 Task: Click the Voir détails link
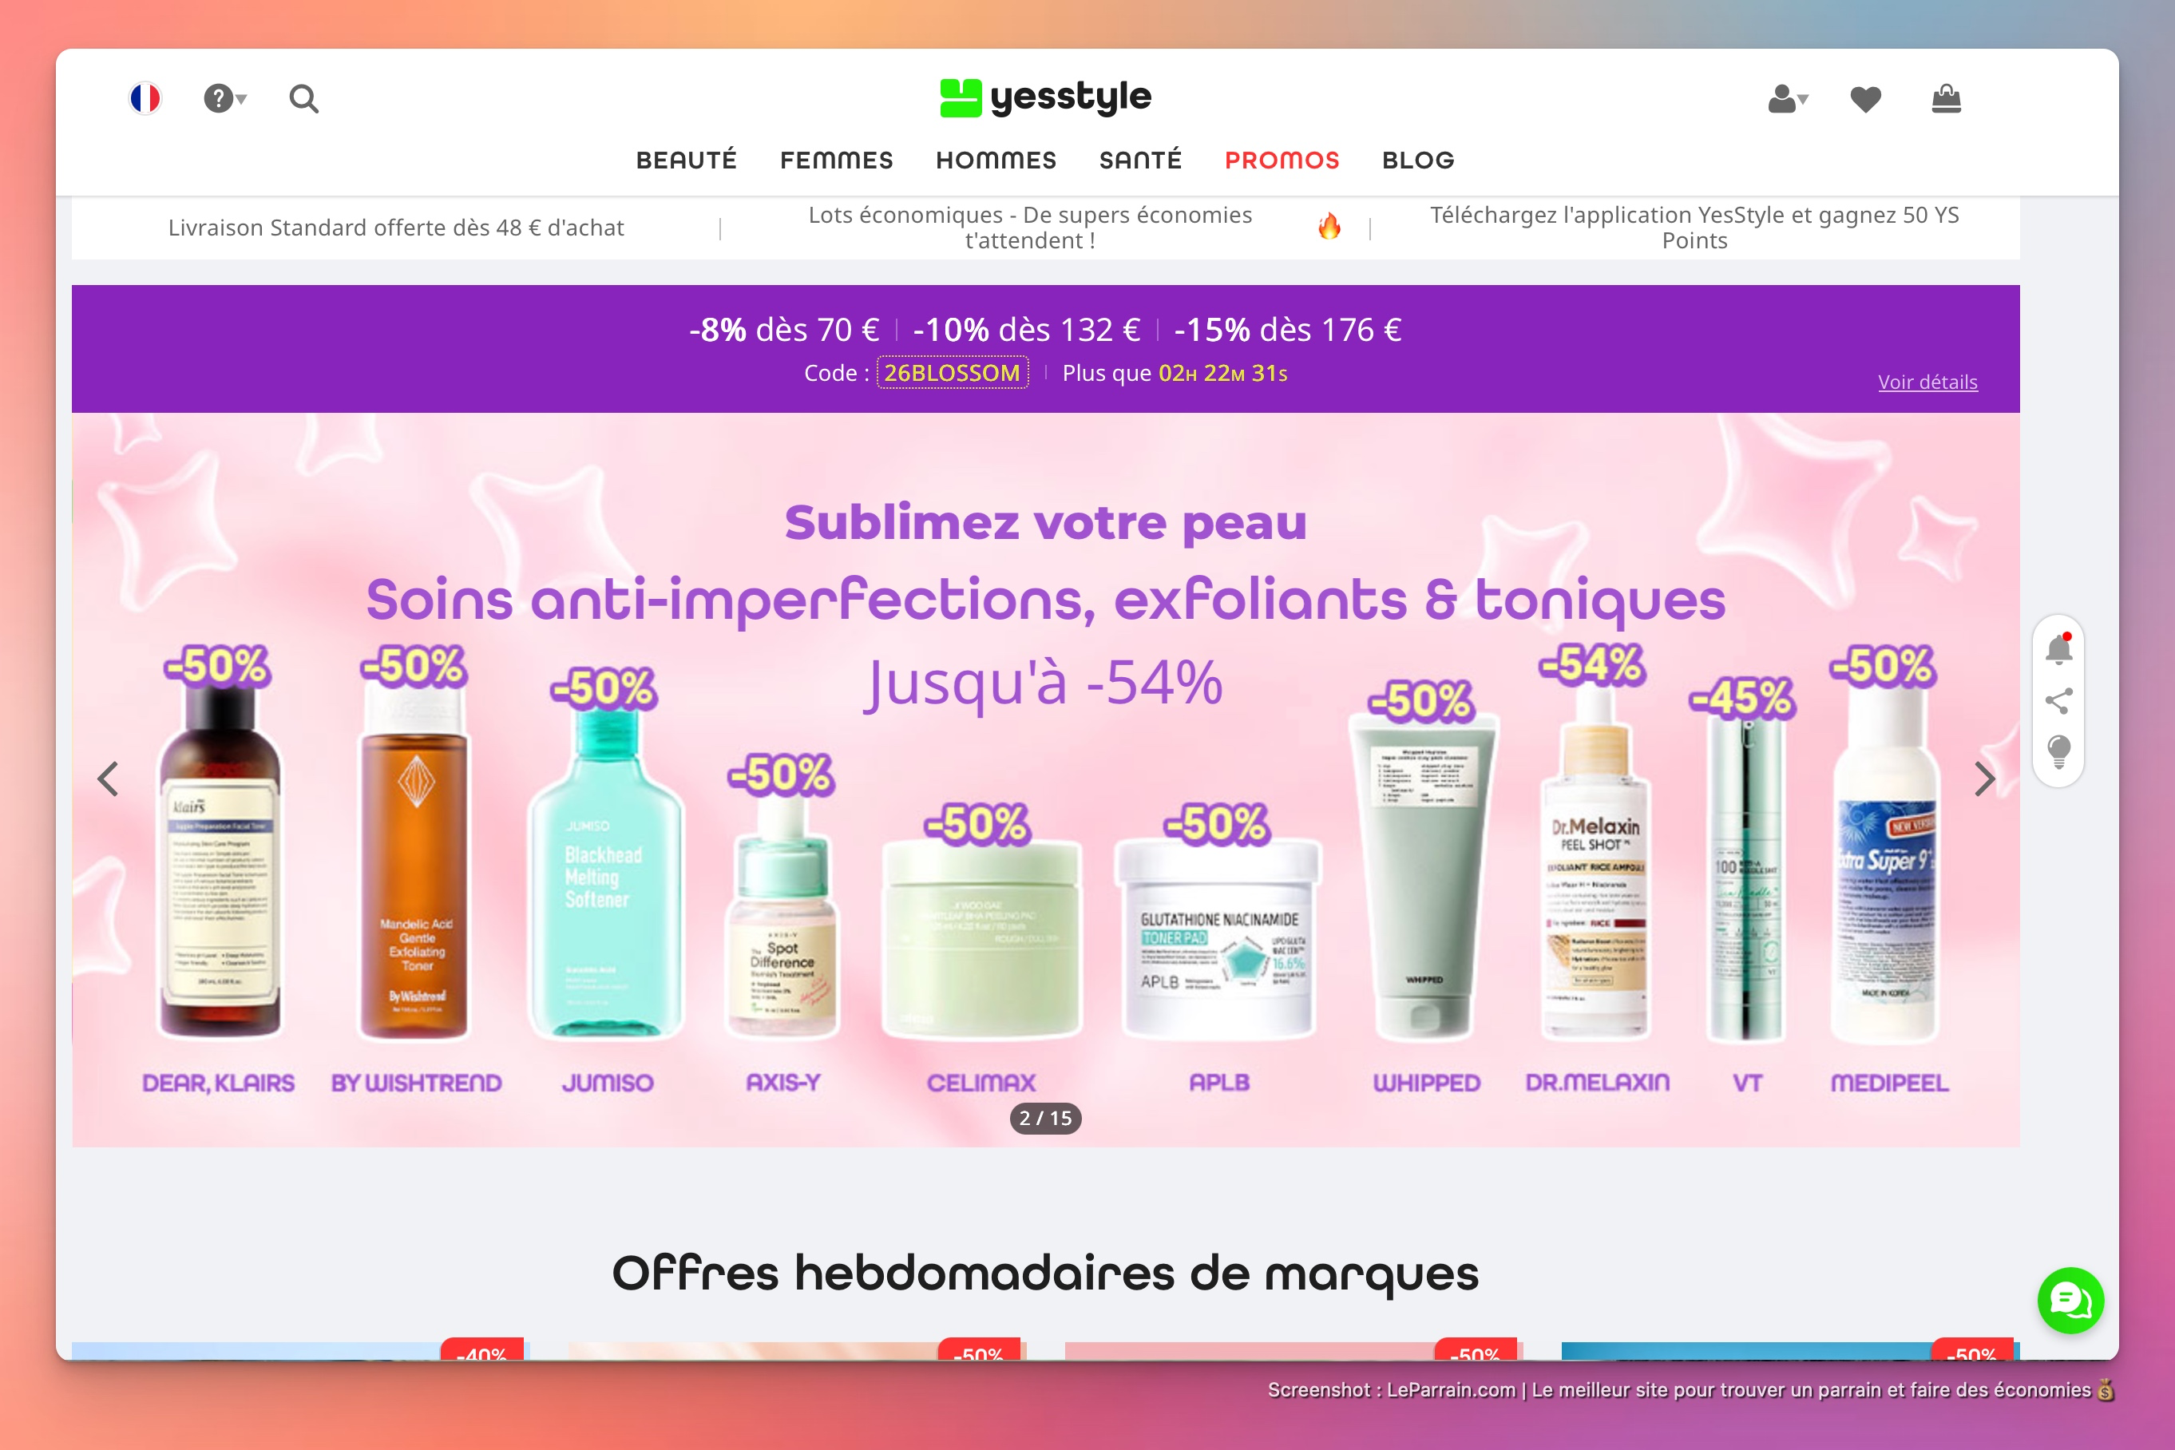tap(1927, 382)
